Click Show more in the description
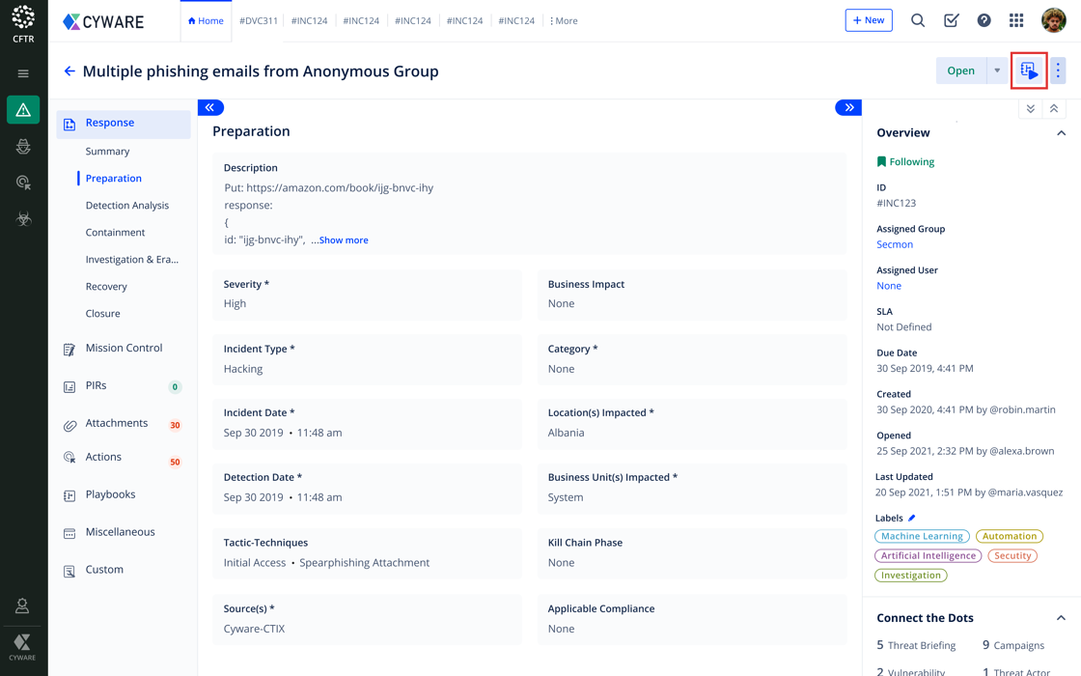The height and width of the screenshot is (676, 1081). 343,240
